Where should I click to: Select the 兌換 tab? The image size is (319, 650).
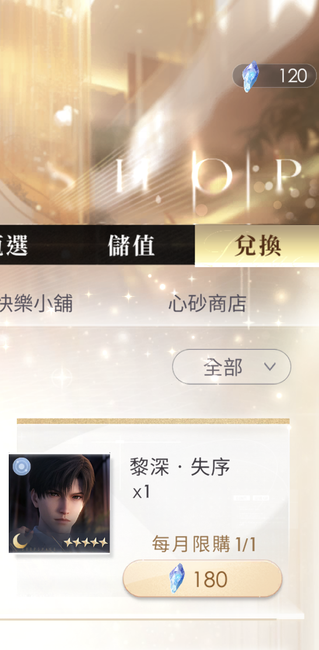pyautogui.click(x=257, y=246)
